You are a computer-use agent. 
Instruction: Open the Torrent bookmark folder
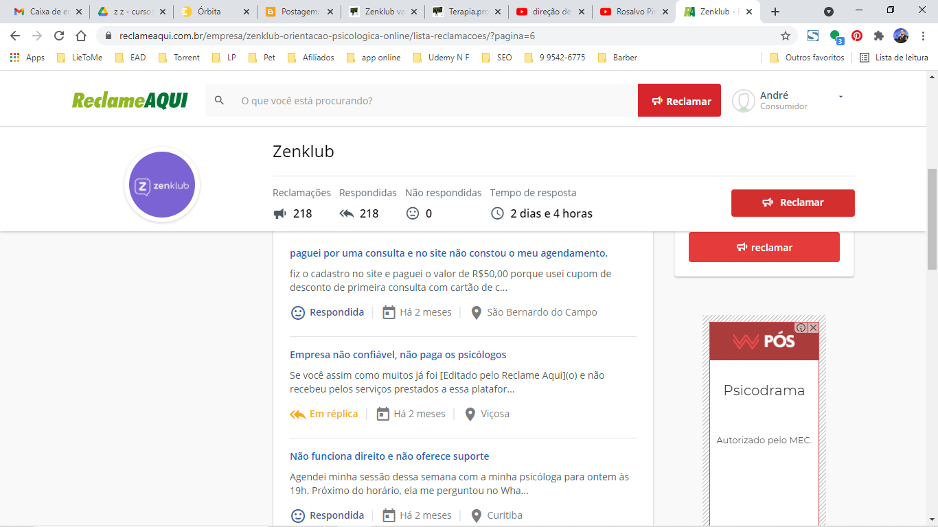click(x=179, y=58)
